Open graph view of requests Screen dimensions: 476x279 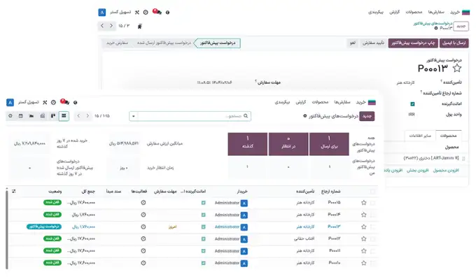[x=31, y=116]
